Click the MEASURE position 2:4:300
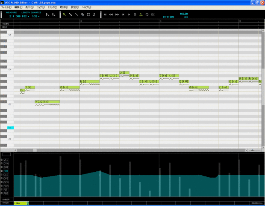 tap(15, 16)
